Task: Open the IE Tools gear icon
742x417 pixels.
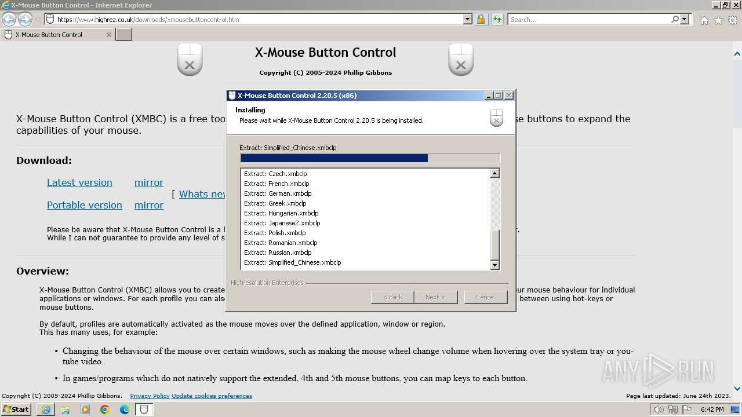Action: [733, 20]
